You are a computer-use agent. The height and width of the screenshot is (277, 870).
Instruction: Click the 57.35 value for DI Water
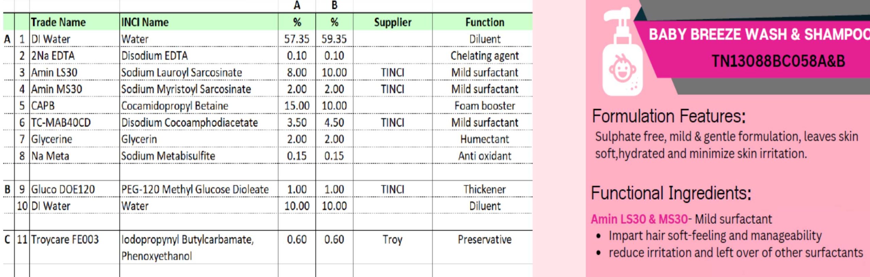click(x=297, y=39)
